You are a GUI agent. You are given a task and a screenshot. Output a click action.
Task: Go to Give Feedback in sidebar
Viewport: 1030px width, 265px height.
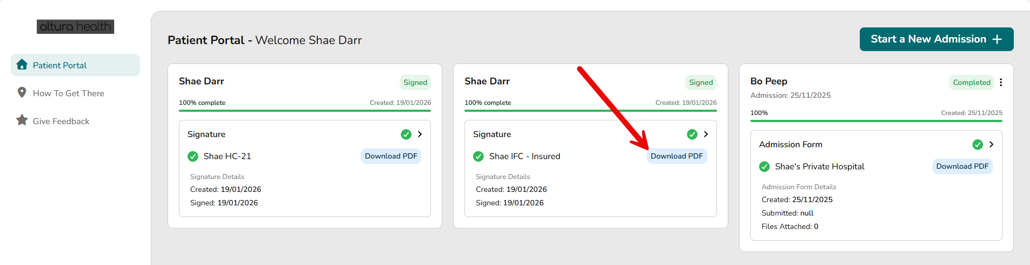(61, 121)
